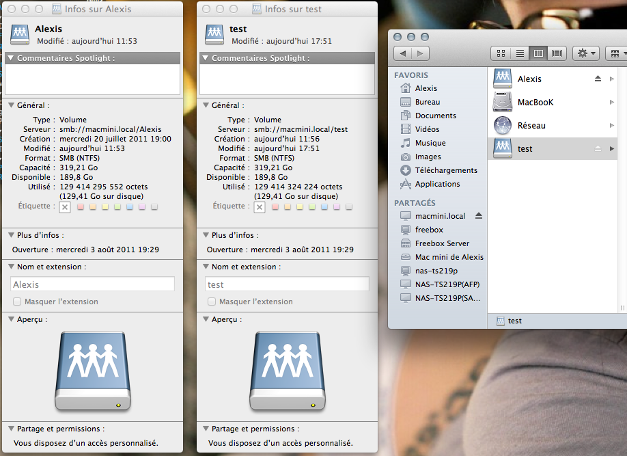
Task: Collapse Nom et extension in Alexis window
Action: pos(11,267)
